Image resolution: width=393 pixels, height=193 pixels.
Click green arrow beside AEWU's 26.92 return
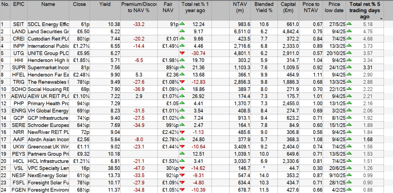182,96
